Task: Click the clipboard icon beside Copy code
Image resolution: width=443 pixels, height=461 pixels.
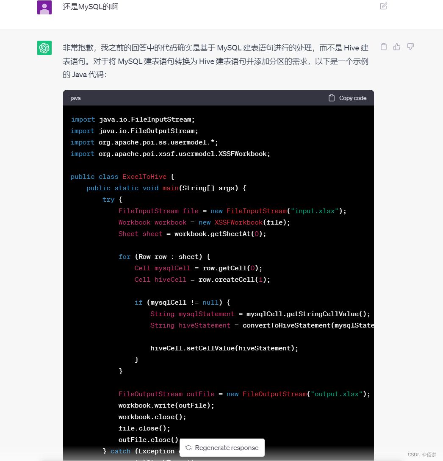Action: tap(331, 98)
